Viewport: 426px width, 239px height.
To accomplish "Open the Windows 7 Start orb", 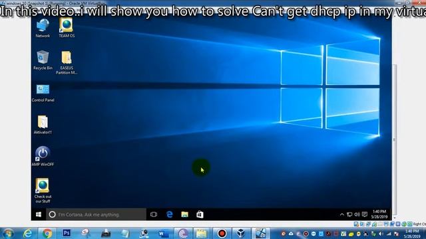I will 8,233.
